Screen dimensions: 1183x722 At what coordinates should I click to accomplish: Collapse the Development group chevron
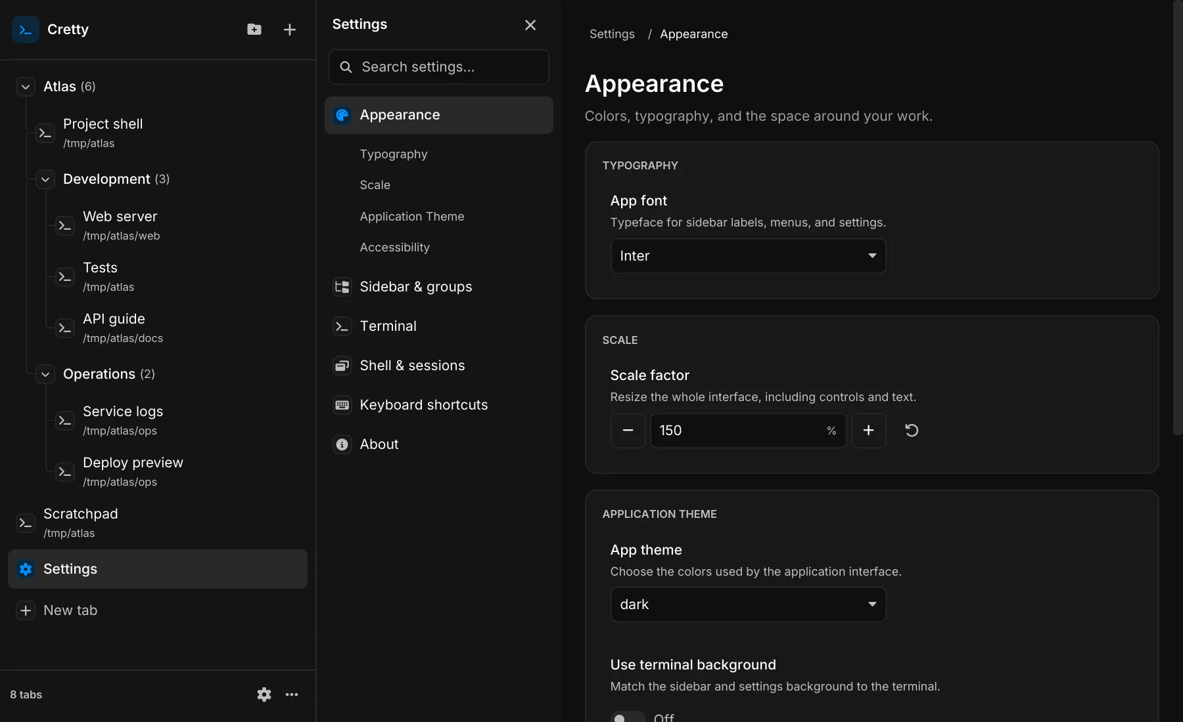pos(45,179)
